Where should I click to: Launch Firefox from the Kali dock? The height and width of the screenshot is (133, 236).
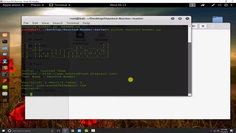point(5,35)
